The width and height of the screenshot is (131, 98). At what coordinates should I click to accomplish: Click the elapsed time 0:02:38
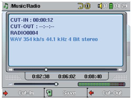[41, 76]
